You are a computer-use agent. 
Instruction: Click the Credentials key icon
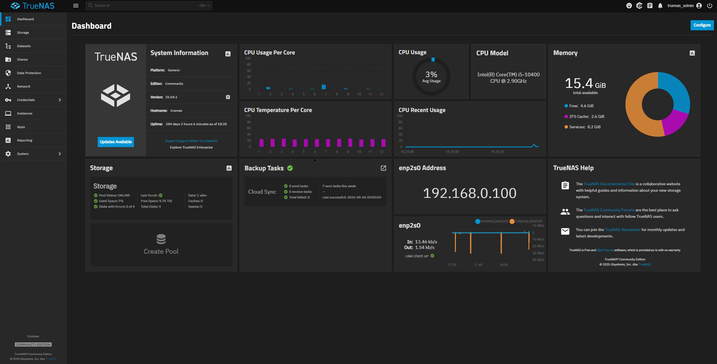[8, 100]
